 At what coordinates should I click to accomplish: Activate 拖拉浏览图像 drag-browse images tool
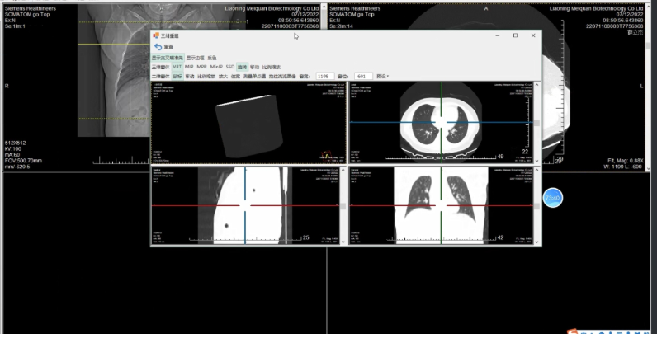tap(282, 76)
